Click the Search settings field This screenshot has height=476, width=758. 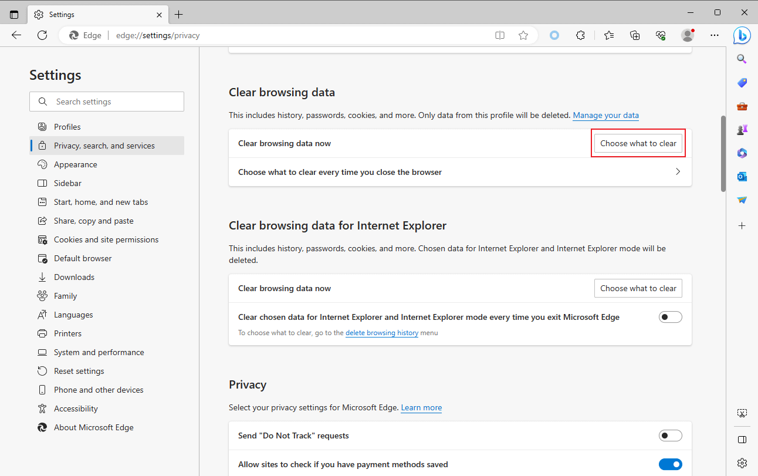pos(107,102)
